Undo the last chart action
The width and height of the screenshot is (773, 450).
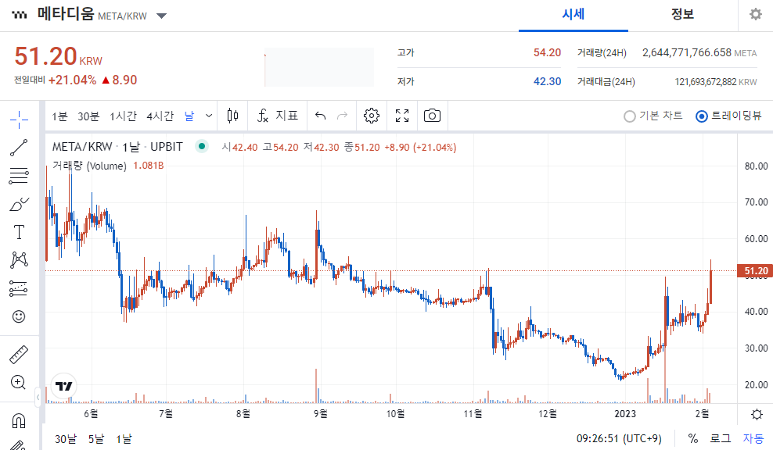point(321,116)
